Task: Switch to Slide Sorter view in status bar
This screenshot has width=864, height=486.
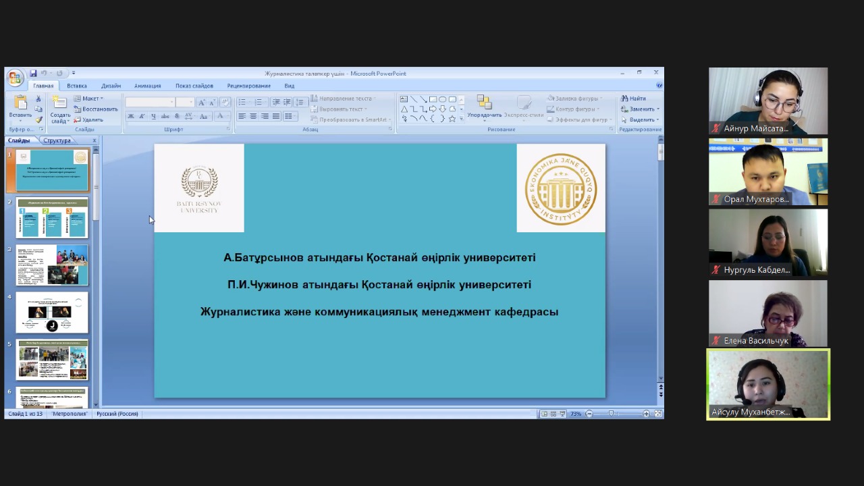Action: [553, 414]
